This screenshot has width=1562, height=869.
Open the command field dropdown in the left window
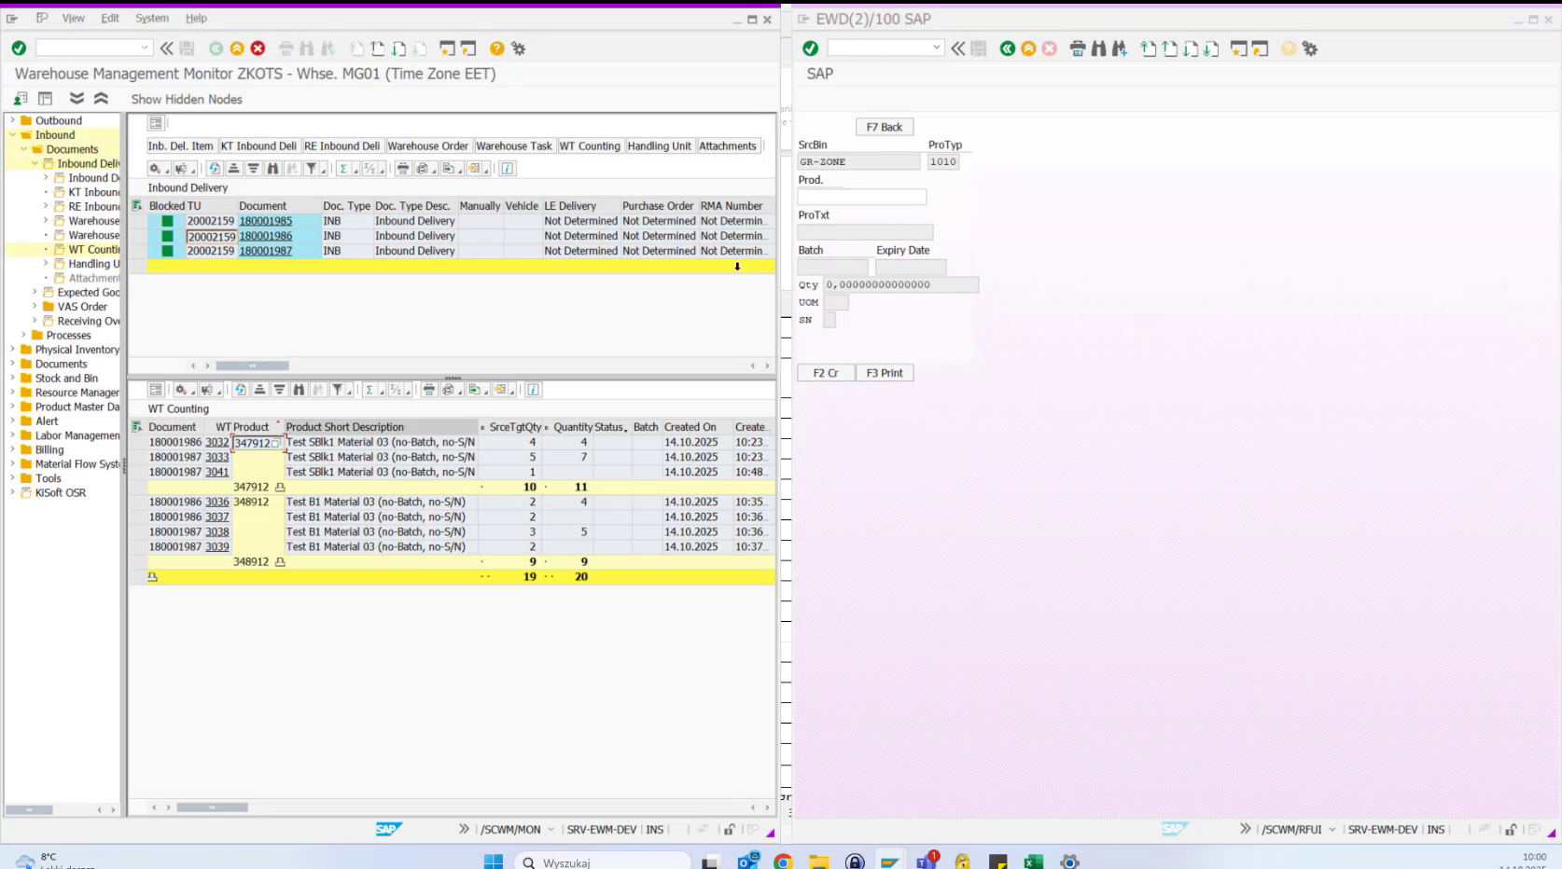[144, 48]
